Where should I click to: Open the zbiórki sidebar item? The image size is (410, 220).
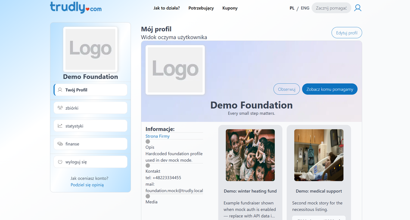(x=90, y=108)
